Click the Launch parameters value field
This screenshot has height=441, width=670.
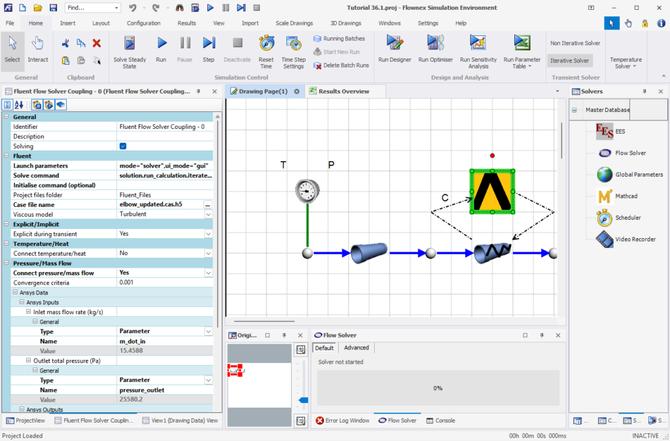coord(165,166)
